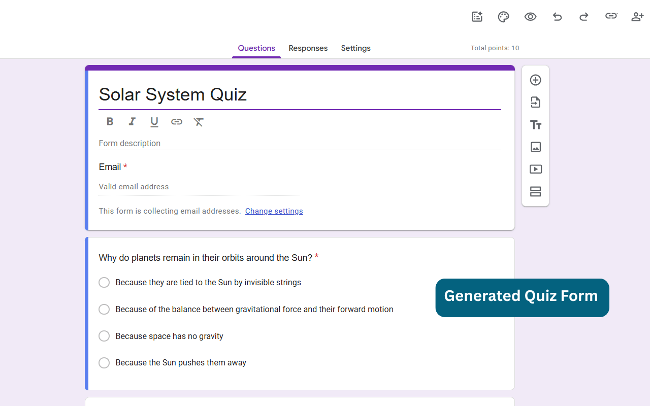Image resolution: width=650 pixels, height=406 pixels.
Task: Remove formatting with the clear format icon
Action: (x=199, y=122)
